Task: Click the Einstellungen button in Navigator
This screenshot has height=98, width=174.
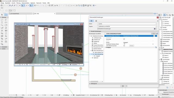Action: tap(166, 94)
